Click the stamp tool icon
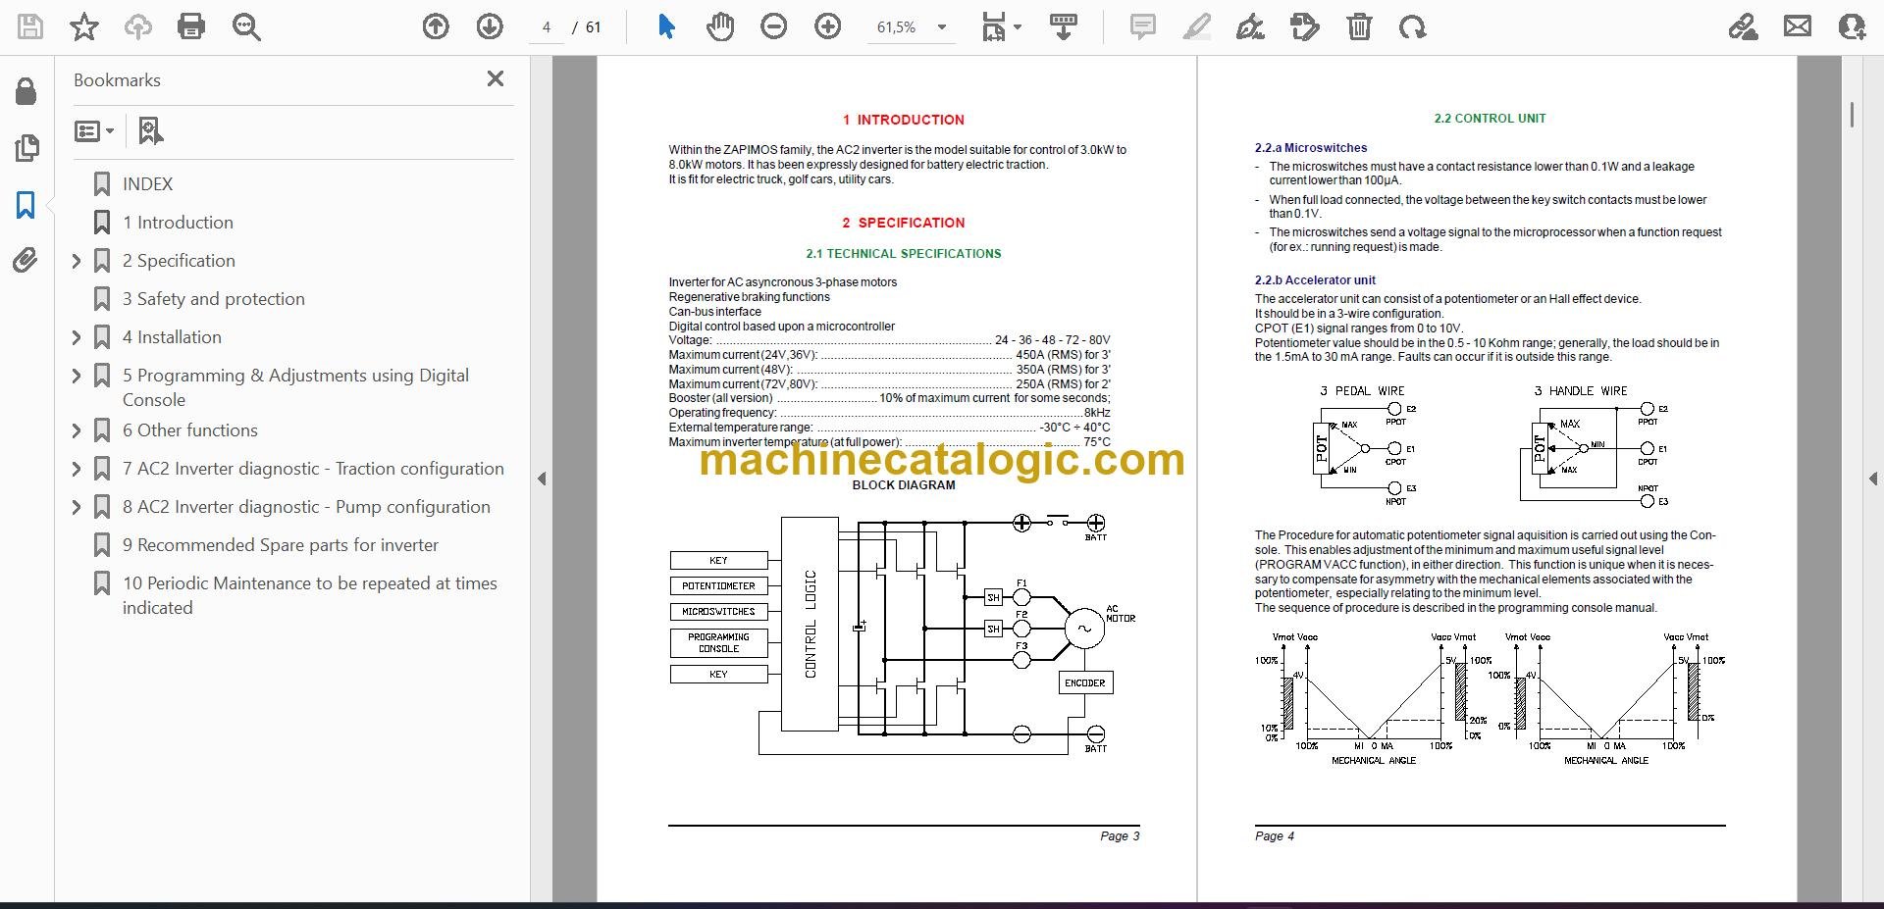 pos(1304,27)
